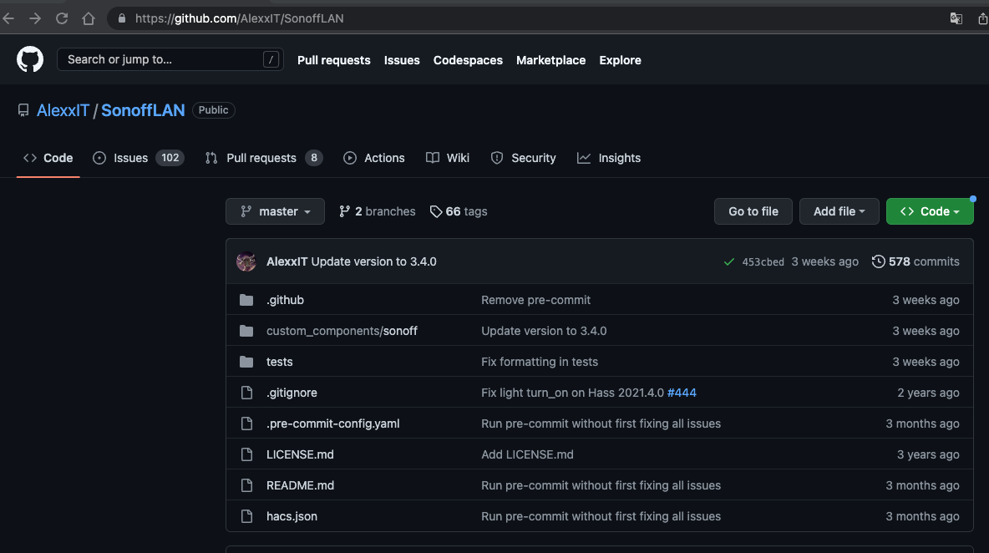
Task: Open the AlexxIT owner link
Action: pos(63,110)
